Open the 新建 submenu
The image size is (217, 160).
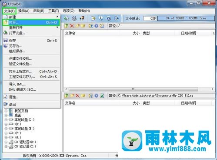coord(31,17)
